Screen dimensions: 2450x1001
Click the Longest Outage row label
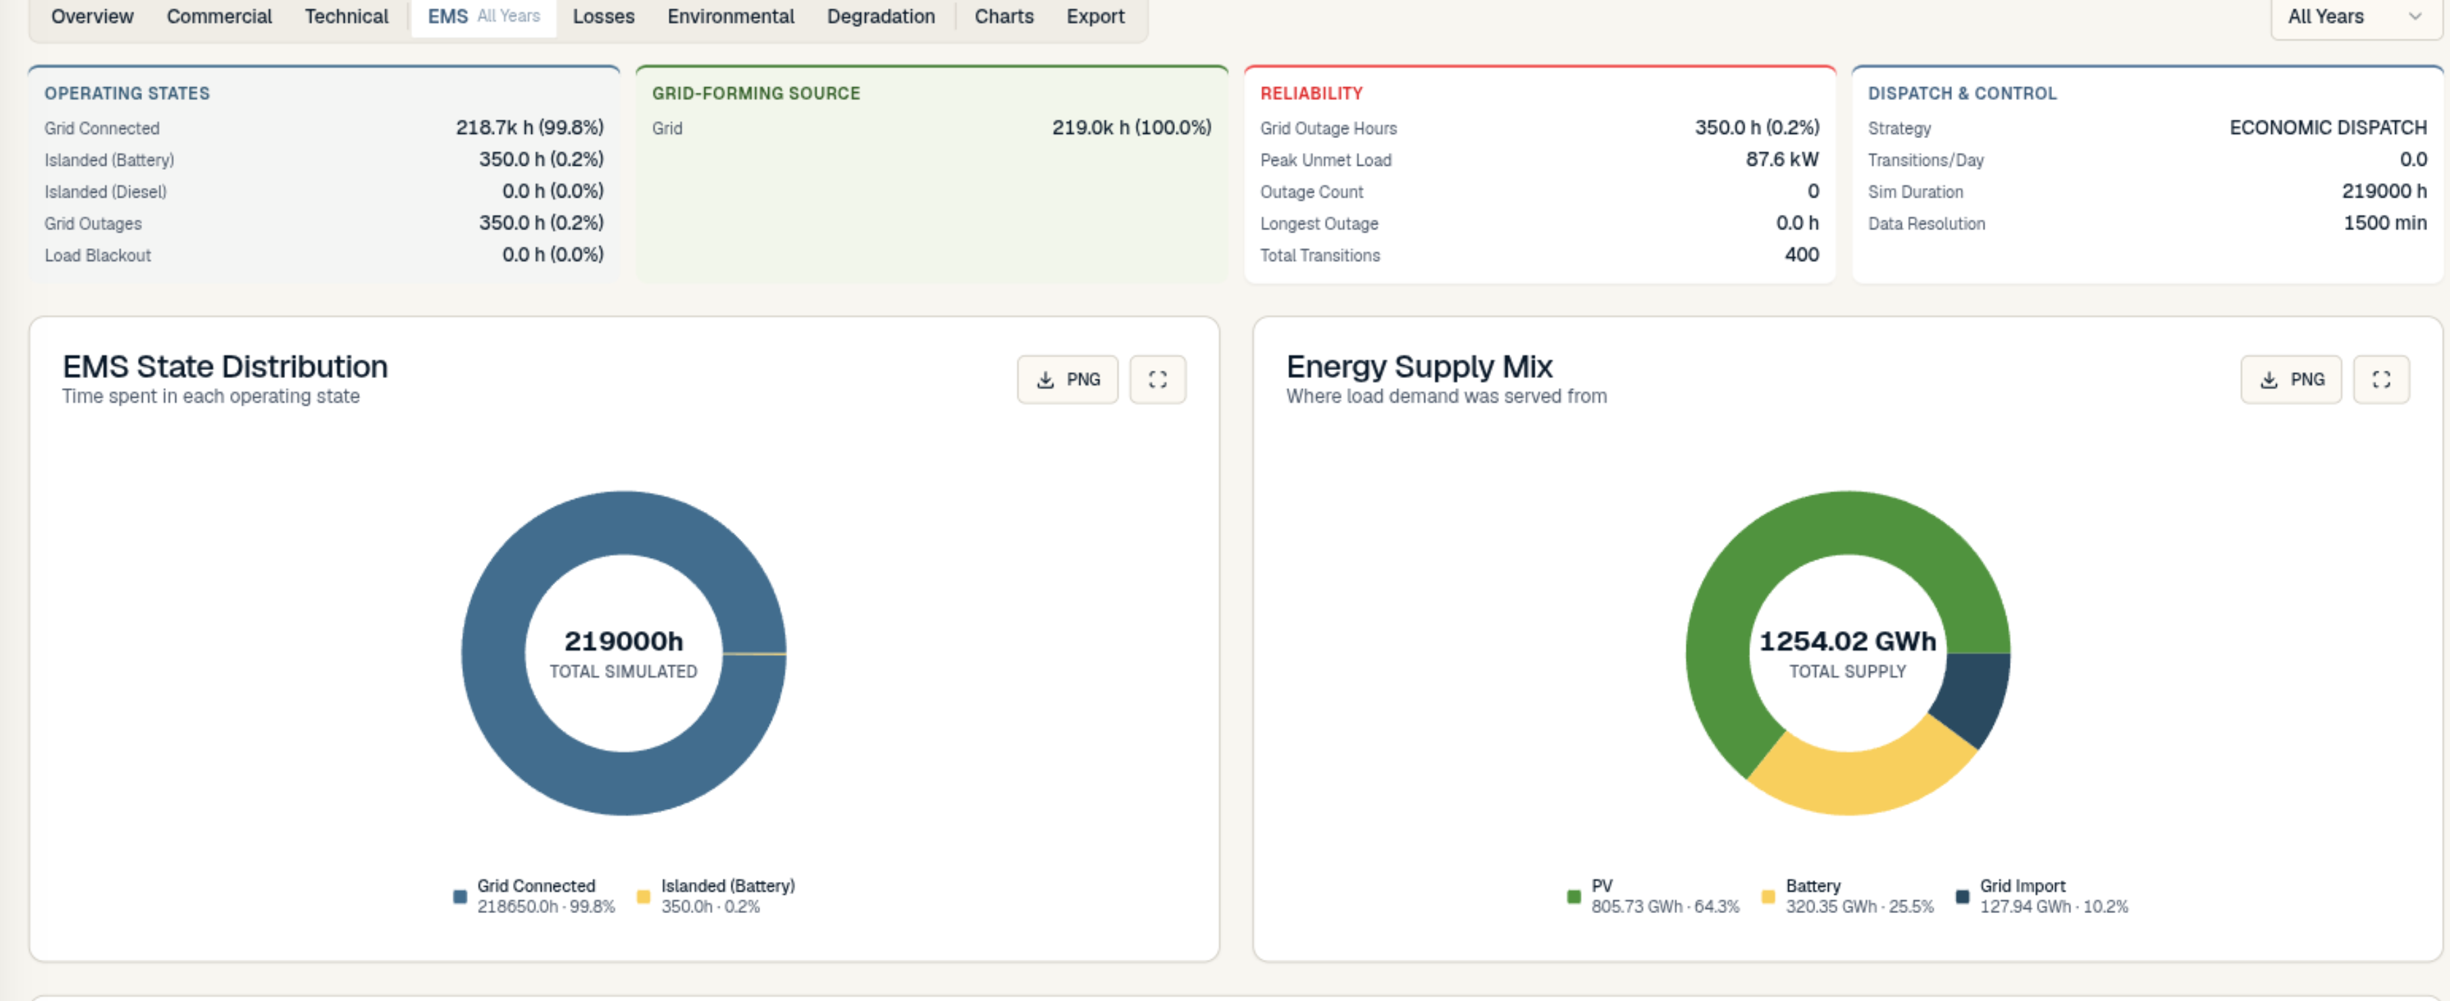(1319, 225)
